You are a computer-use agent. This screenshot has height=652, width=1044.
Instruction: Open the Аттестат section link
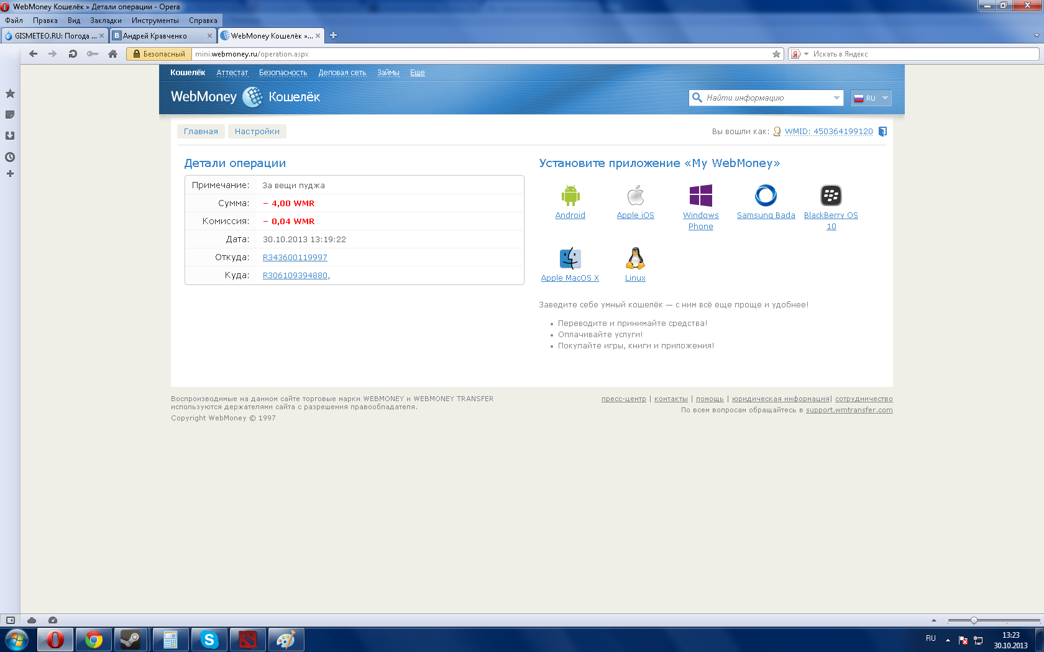(232, 73)
